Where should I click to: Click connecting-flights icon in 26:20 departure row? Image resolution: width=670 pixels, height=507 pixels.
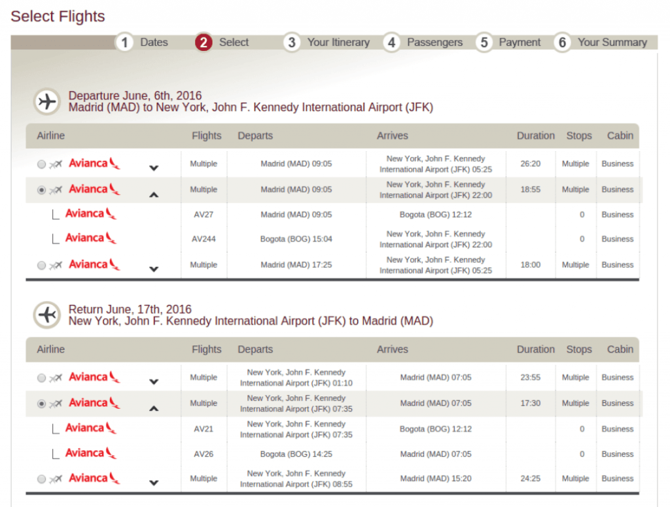[56, 164]
